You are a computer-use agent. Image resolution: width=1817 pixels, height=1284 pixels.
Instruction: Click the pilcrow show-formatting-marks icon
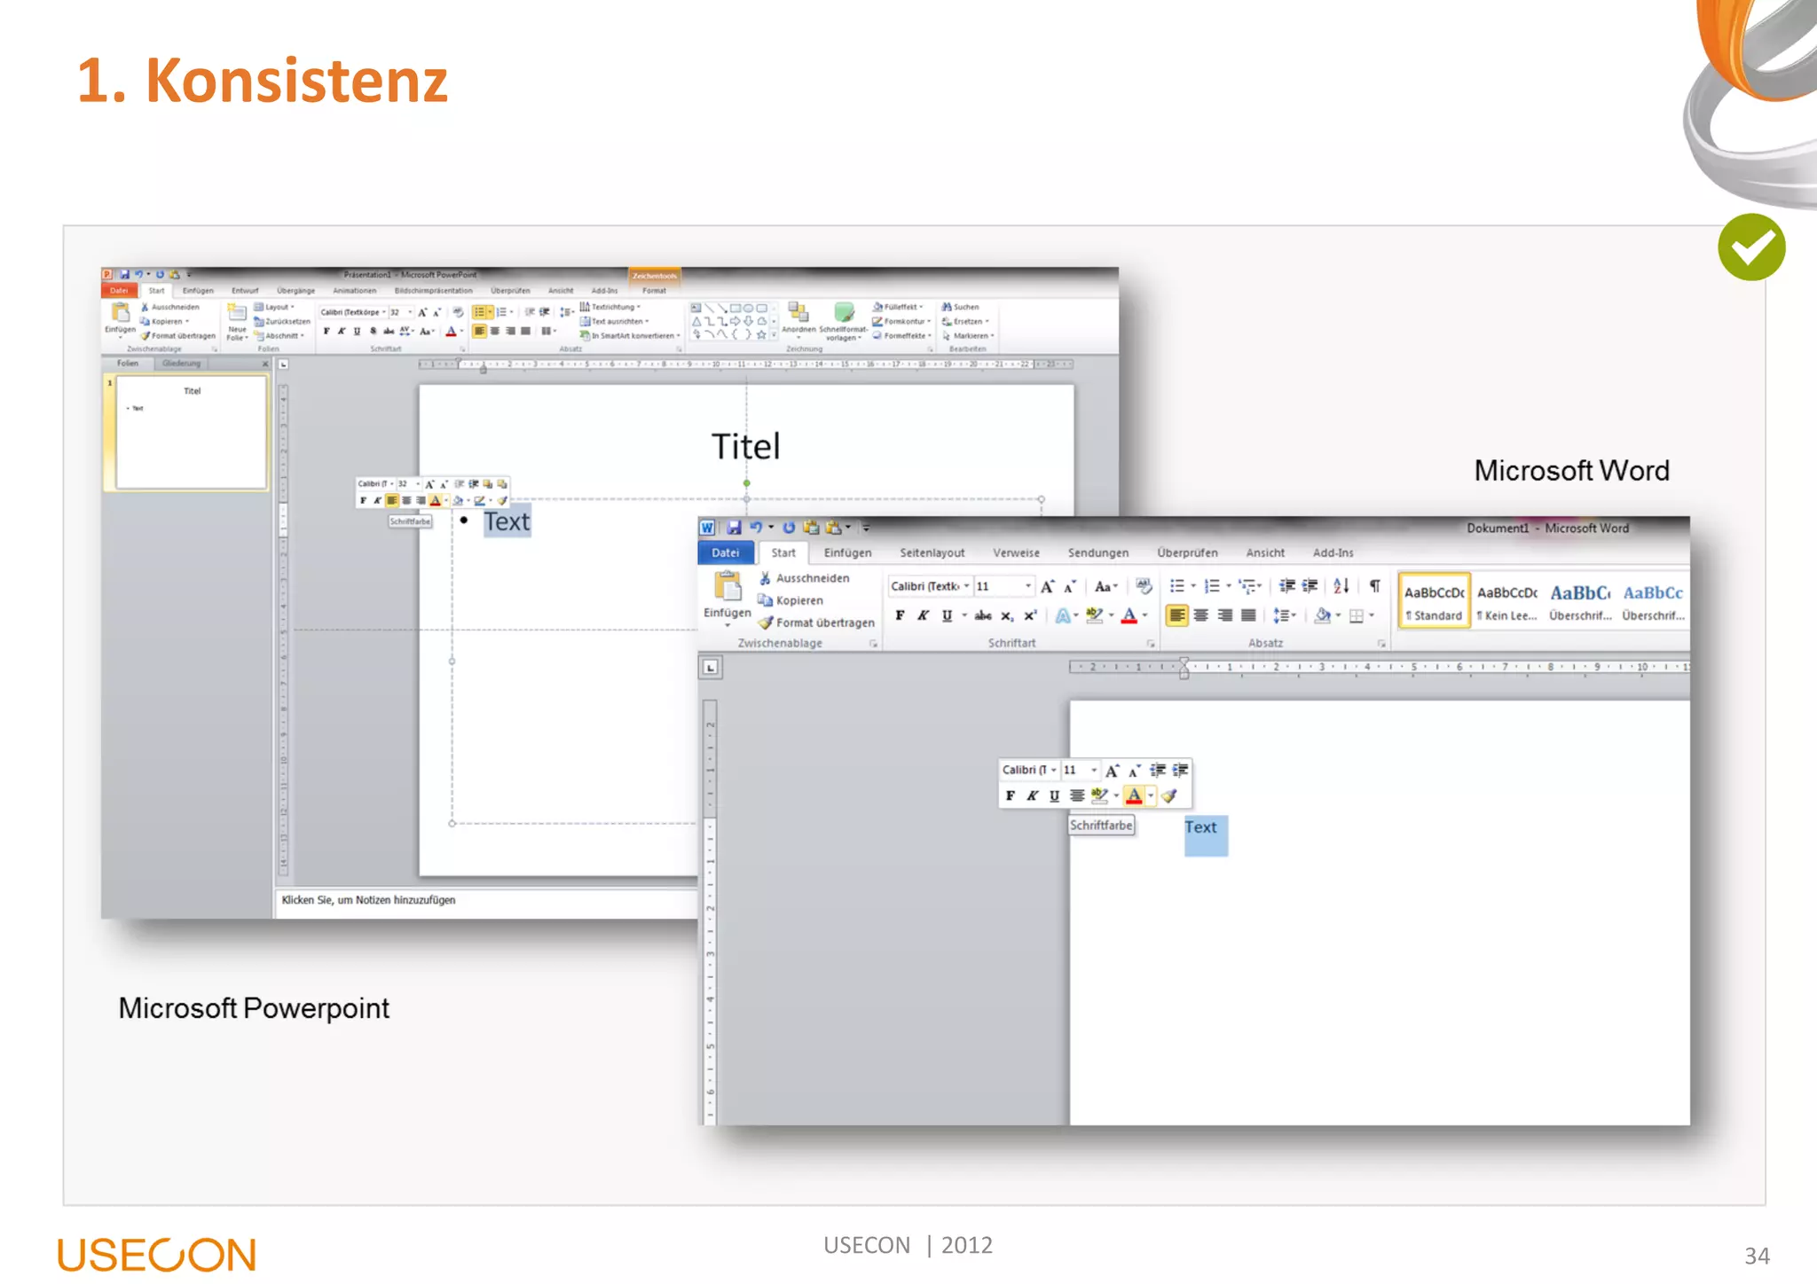1374,586
